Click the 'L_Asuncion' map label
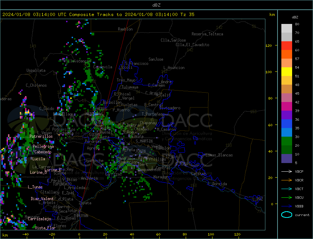This screenshot has height=239, width=313. tap(174, 68)
